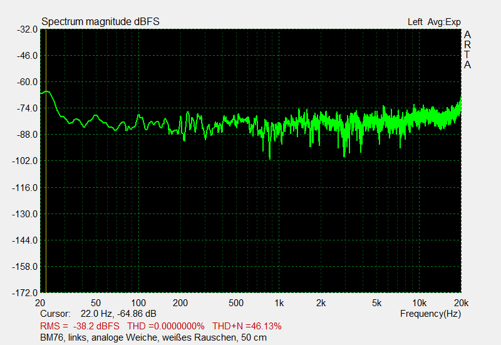The height and width of the screenshot is (345, 501).
Task: Click the cursor readout '22.0 Hz, -64.86 dB'
Action: 118,314
